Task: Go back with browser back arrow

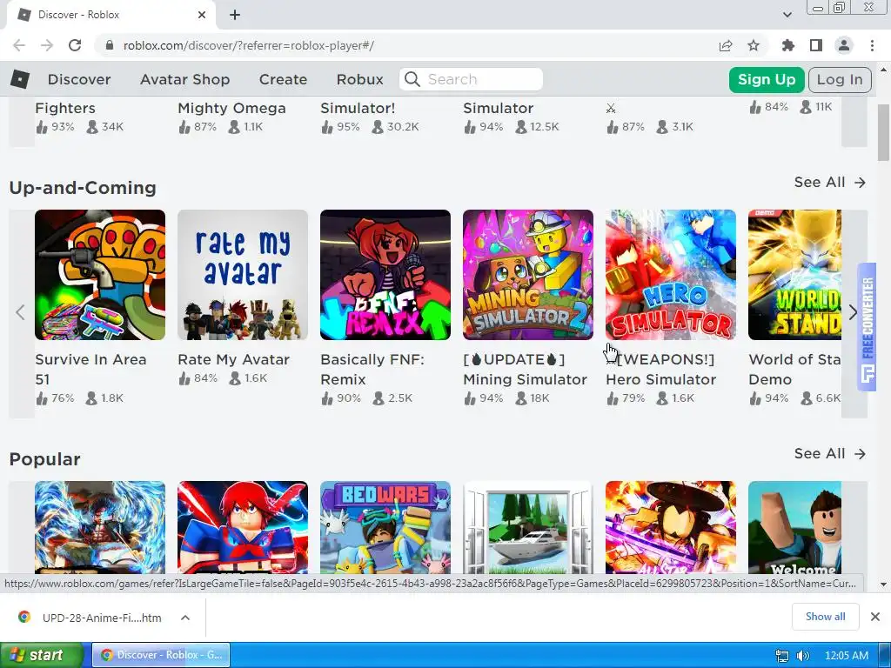Action: click(19, 45)
